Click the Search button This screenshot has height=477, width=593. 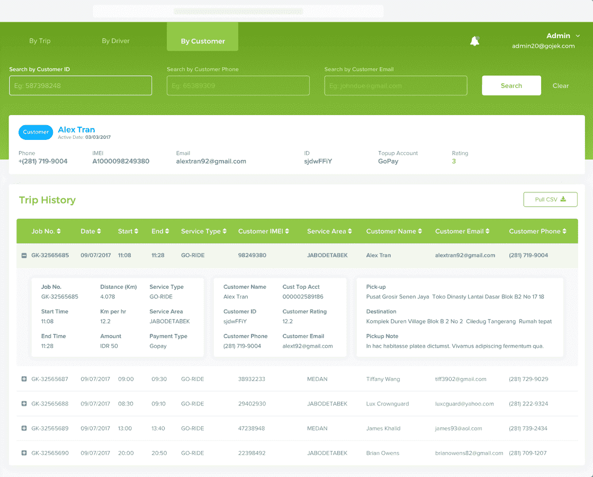(x=511, y=85)
